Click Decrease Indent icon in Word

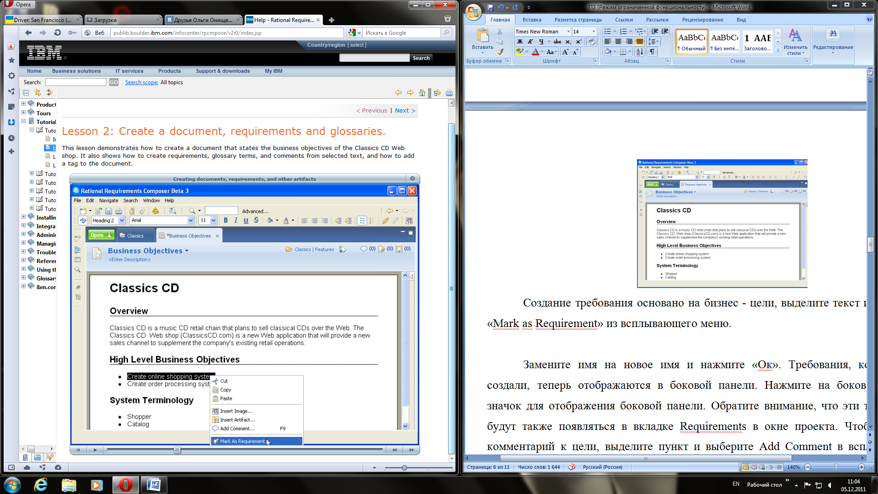654,32
